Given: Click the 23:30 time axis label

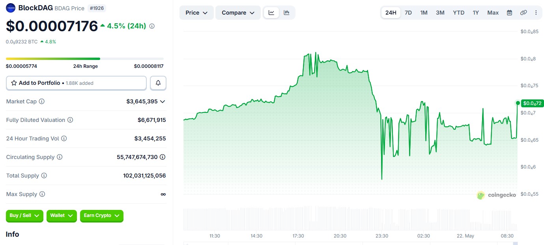Looking at the screenshot, I should (x=382, y=236).
